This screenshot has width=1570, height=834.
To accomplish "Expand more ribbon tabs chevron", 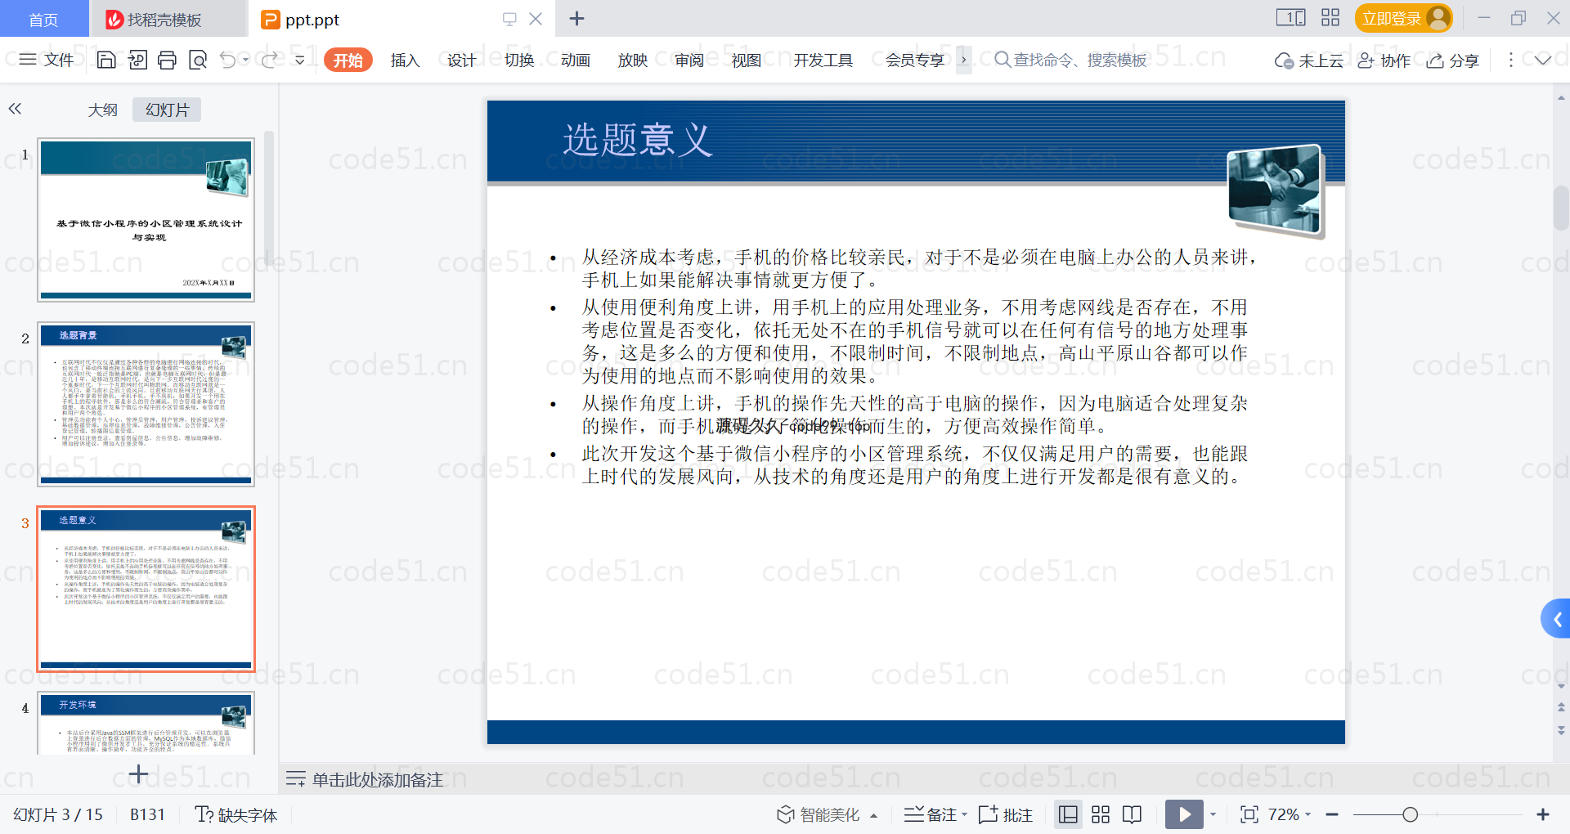I will 964,60.
